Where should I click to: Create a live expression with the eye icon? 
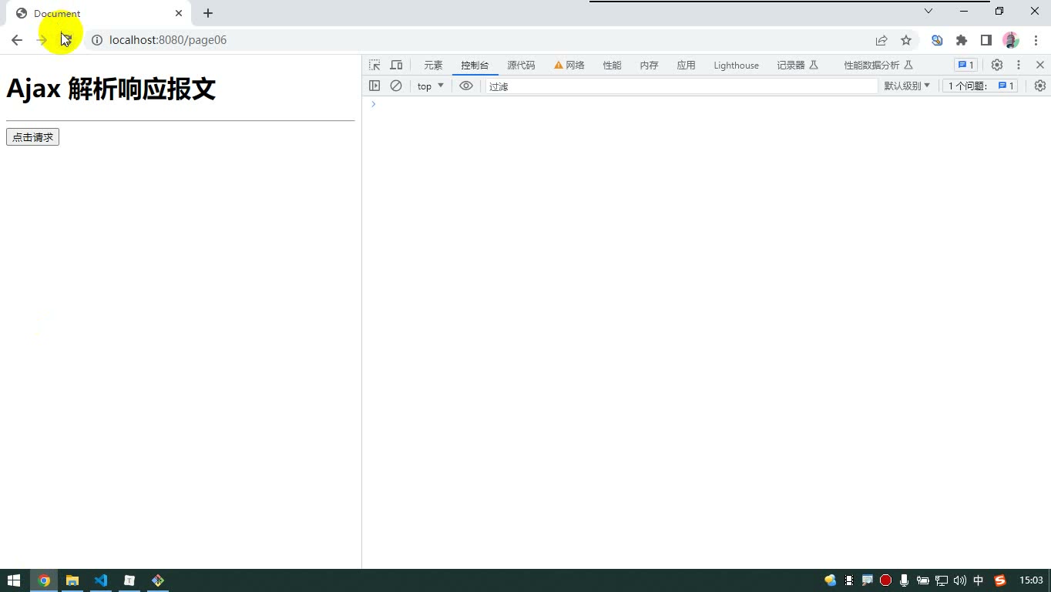point(466,86)
